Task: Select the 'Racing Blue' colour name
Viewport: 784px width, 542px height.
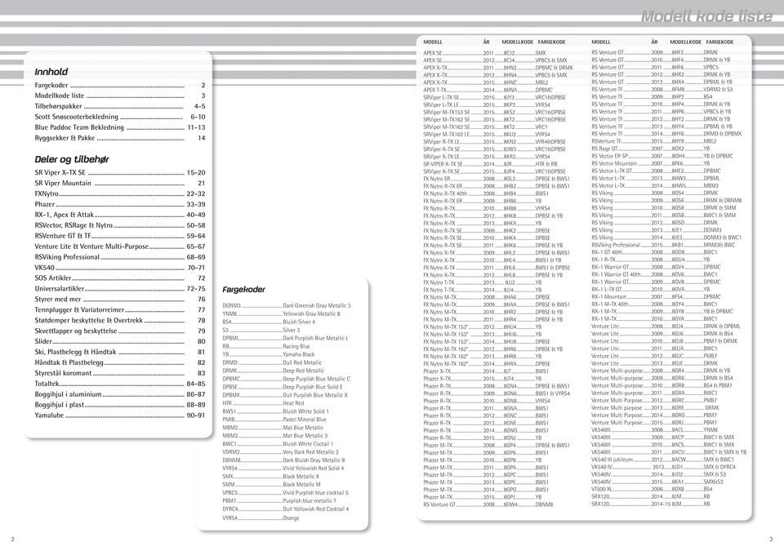Action: 296,346
